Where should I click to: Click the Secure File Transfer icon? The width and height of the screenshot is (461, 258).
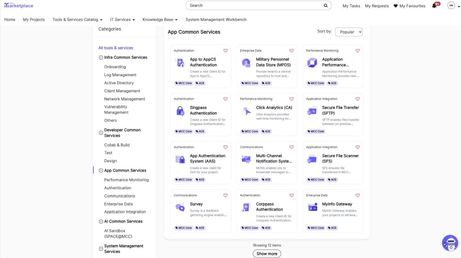click(312, 111)
